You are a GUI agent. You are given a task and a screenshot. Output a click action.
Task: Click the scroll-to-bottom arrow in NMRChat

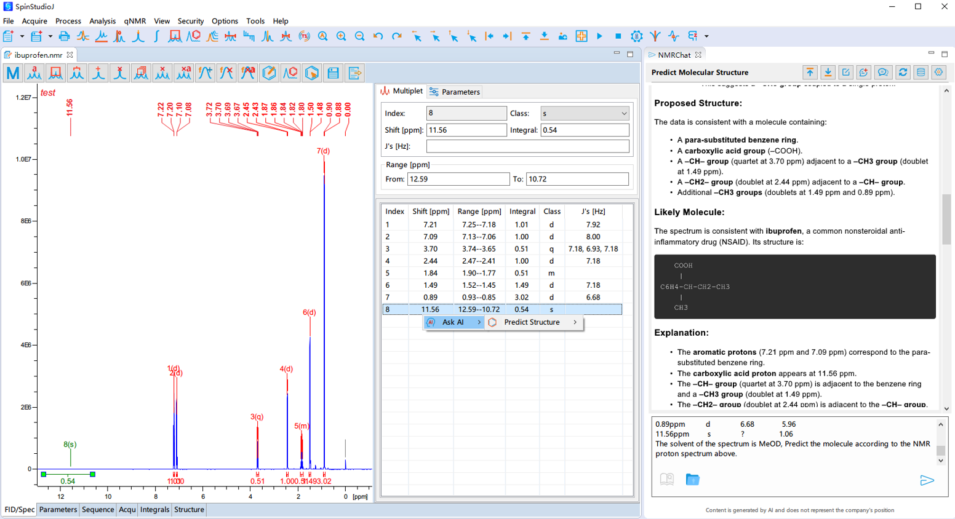(828, 73)
